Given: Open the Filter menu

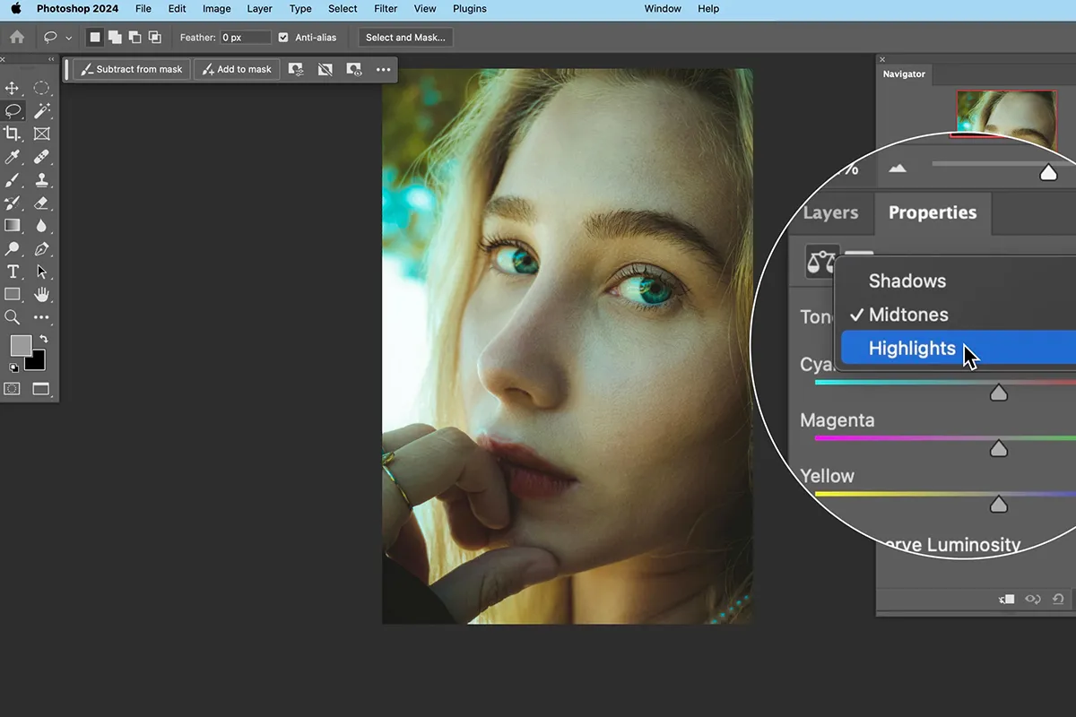Looking at the screenshot, I should pyautogui.click(x=386, y=9).
